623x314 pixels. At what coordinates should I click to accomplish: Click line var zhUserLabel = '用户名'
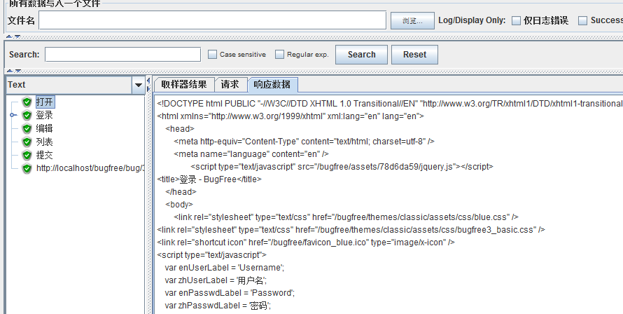coord(216,280)
